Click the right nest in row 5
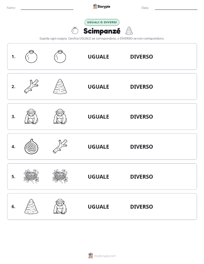This screenshot has width=204, height=264. 60,176
